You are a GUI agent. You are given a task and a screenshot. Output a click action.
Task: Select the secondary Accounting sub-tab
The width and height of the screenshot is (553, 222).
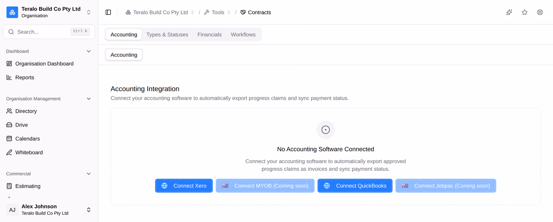pyautogui.click(x=124, y=55)
